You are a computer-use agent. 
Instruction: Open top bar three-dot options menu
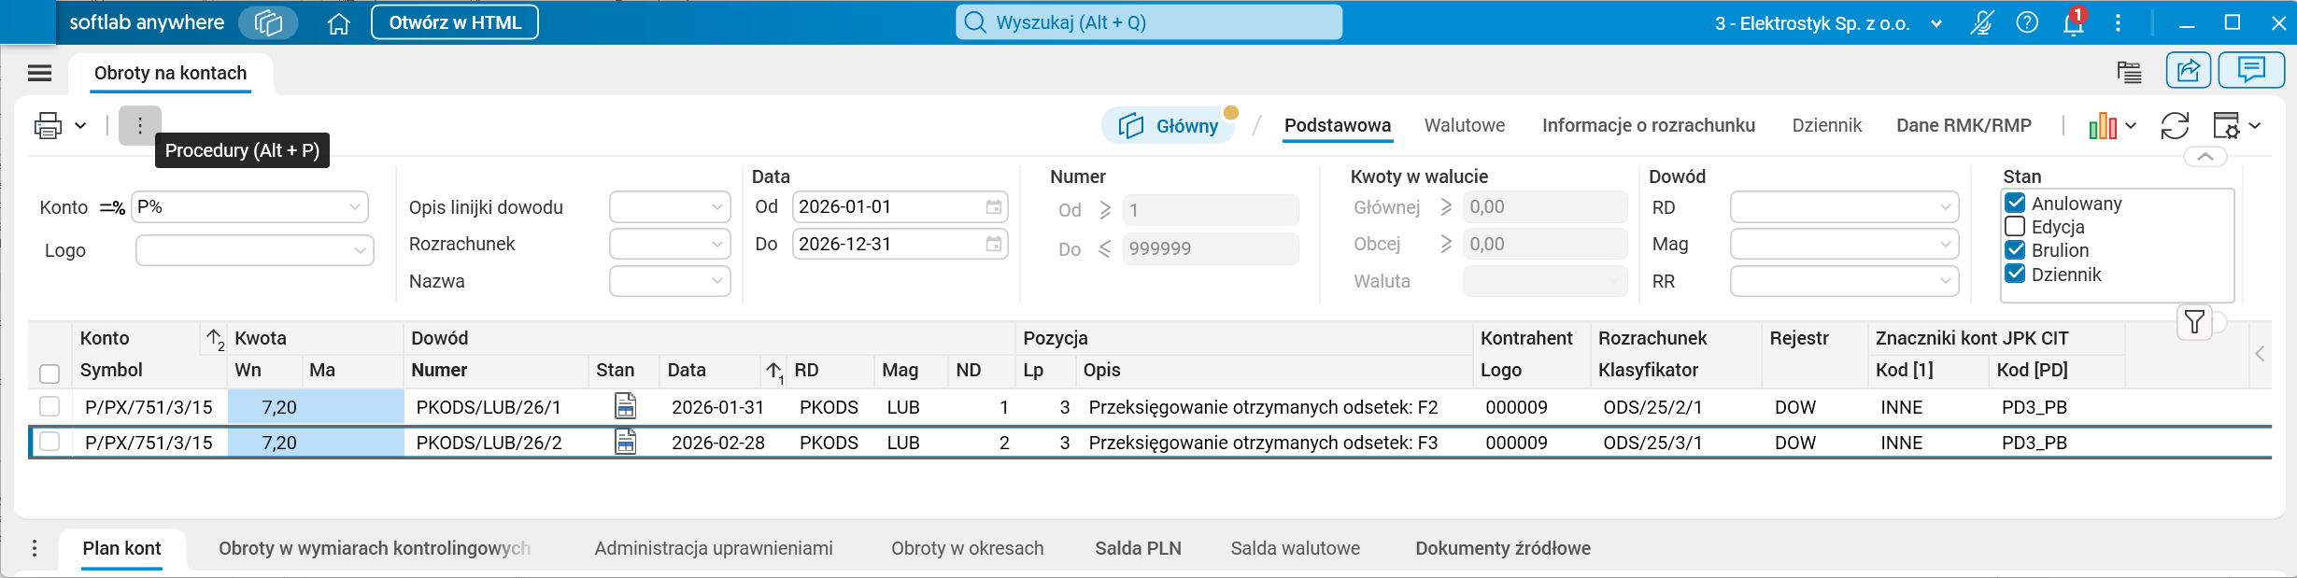point(2119,22)
